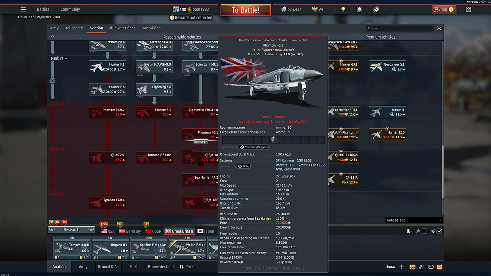Select Welkin F.Mk.I crew slot

[x=187, y=248]
